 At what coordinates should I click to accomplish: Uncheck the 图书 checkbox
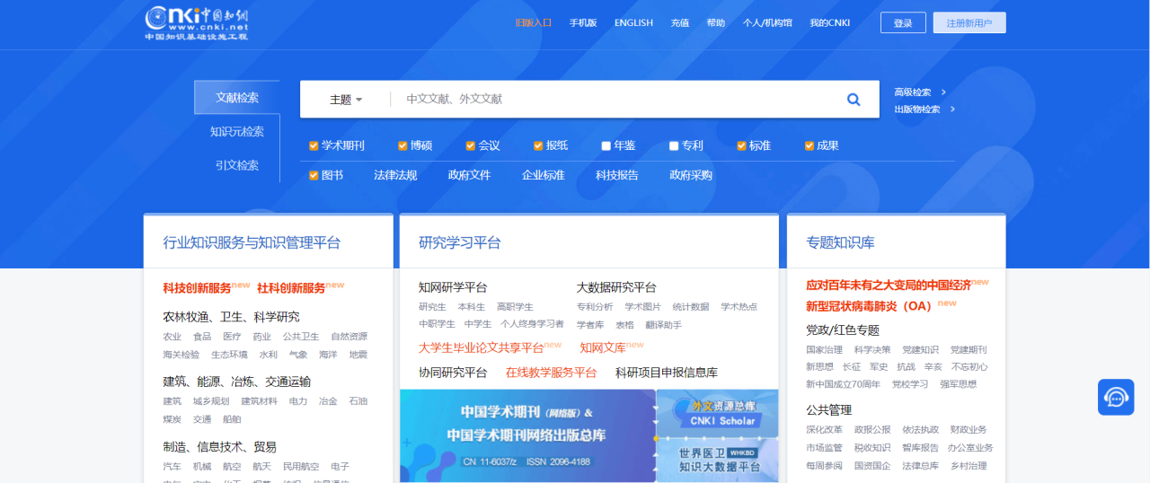314,175
